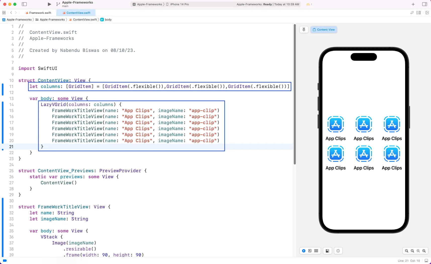
Task: Click 'static var previews' code line
Action: pyautogui.click(x=74, y=177)
